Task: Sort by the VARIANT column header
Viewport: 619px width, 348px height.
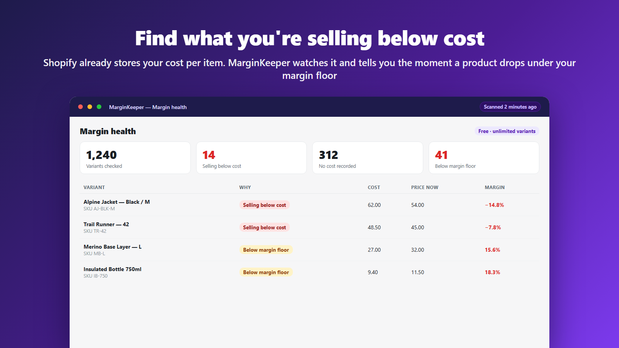Action: click(94, 187)
